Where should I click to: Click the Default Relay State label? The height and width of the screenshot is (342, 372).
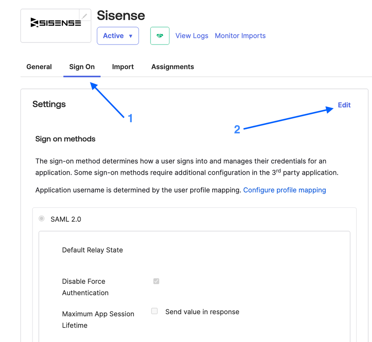pyautogui.click(x=92, y=250)
